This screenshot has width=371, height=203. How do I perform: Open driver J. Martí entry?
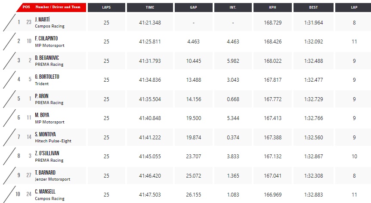tap(42, 19)
